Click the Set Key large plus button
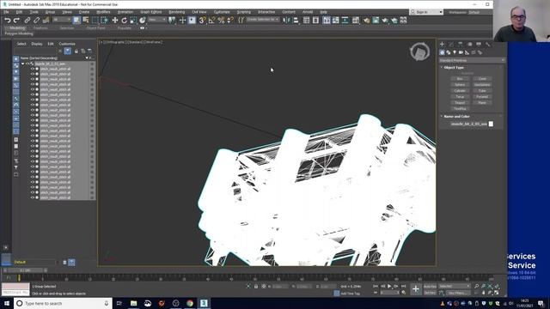 coord(416,289)
